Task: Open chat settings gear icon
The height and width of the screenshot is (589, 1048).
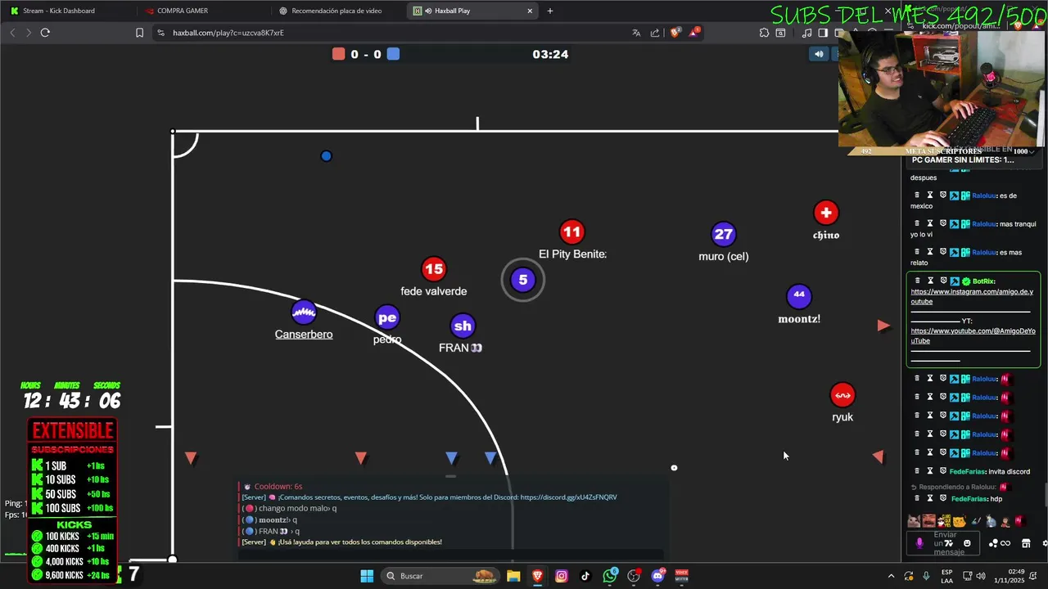Action: [x=1045, y=543]
